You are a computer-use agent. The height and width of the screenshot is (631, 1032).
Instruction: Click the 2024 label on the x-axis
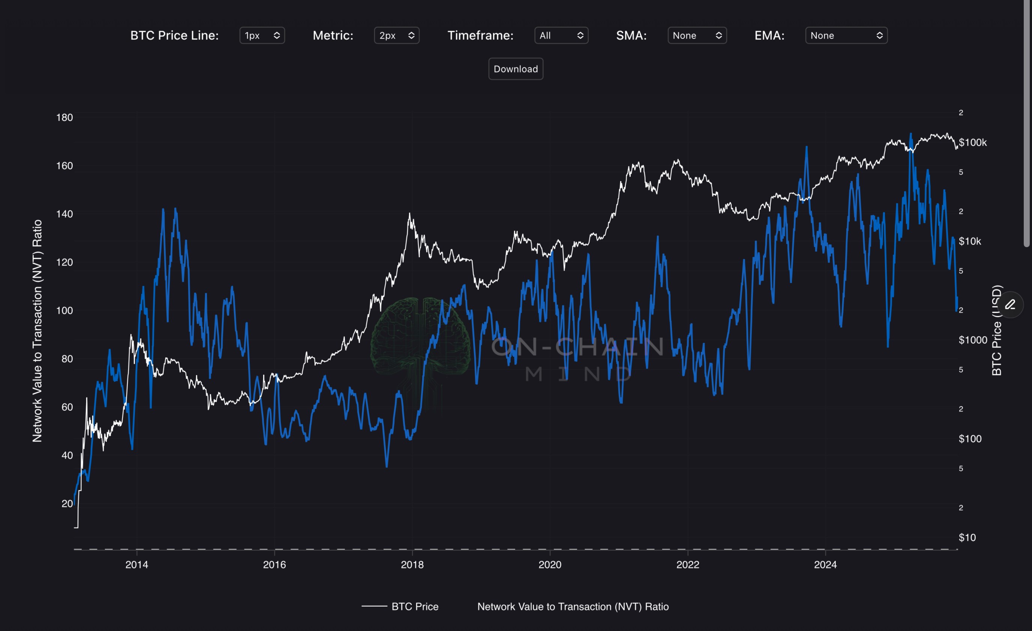pos(825,564)
